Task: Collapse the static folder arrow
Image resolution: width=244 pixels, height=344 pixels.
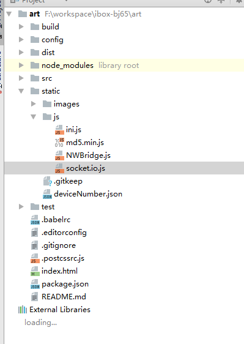Action: (21, 91)
